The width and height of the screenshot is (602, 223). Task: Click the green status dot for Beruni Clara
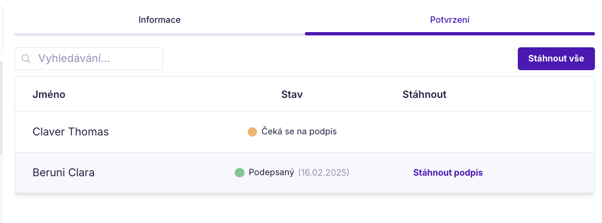(240, 172)
